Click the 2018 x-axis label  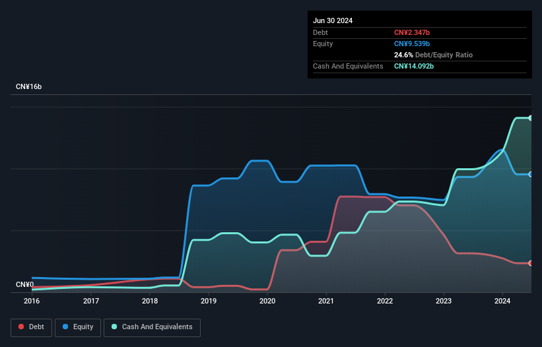click(150, 301)
